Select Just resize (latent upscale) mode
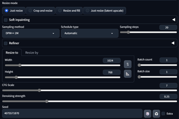 tap(105, 11)
